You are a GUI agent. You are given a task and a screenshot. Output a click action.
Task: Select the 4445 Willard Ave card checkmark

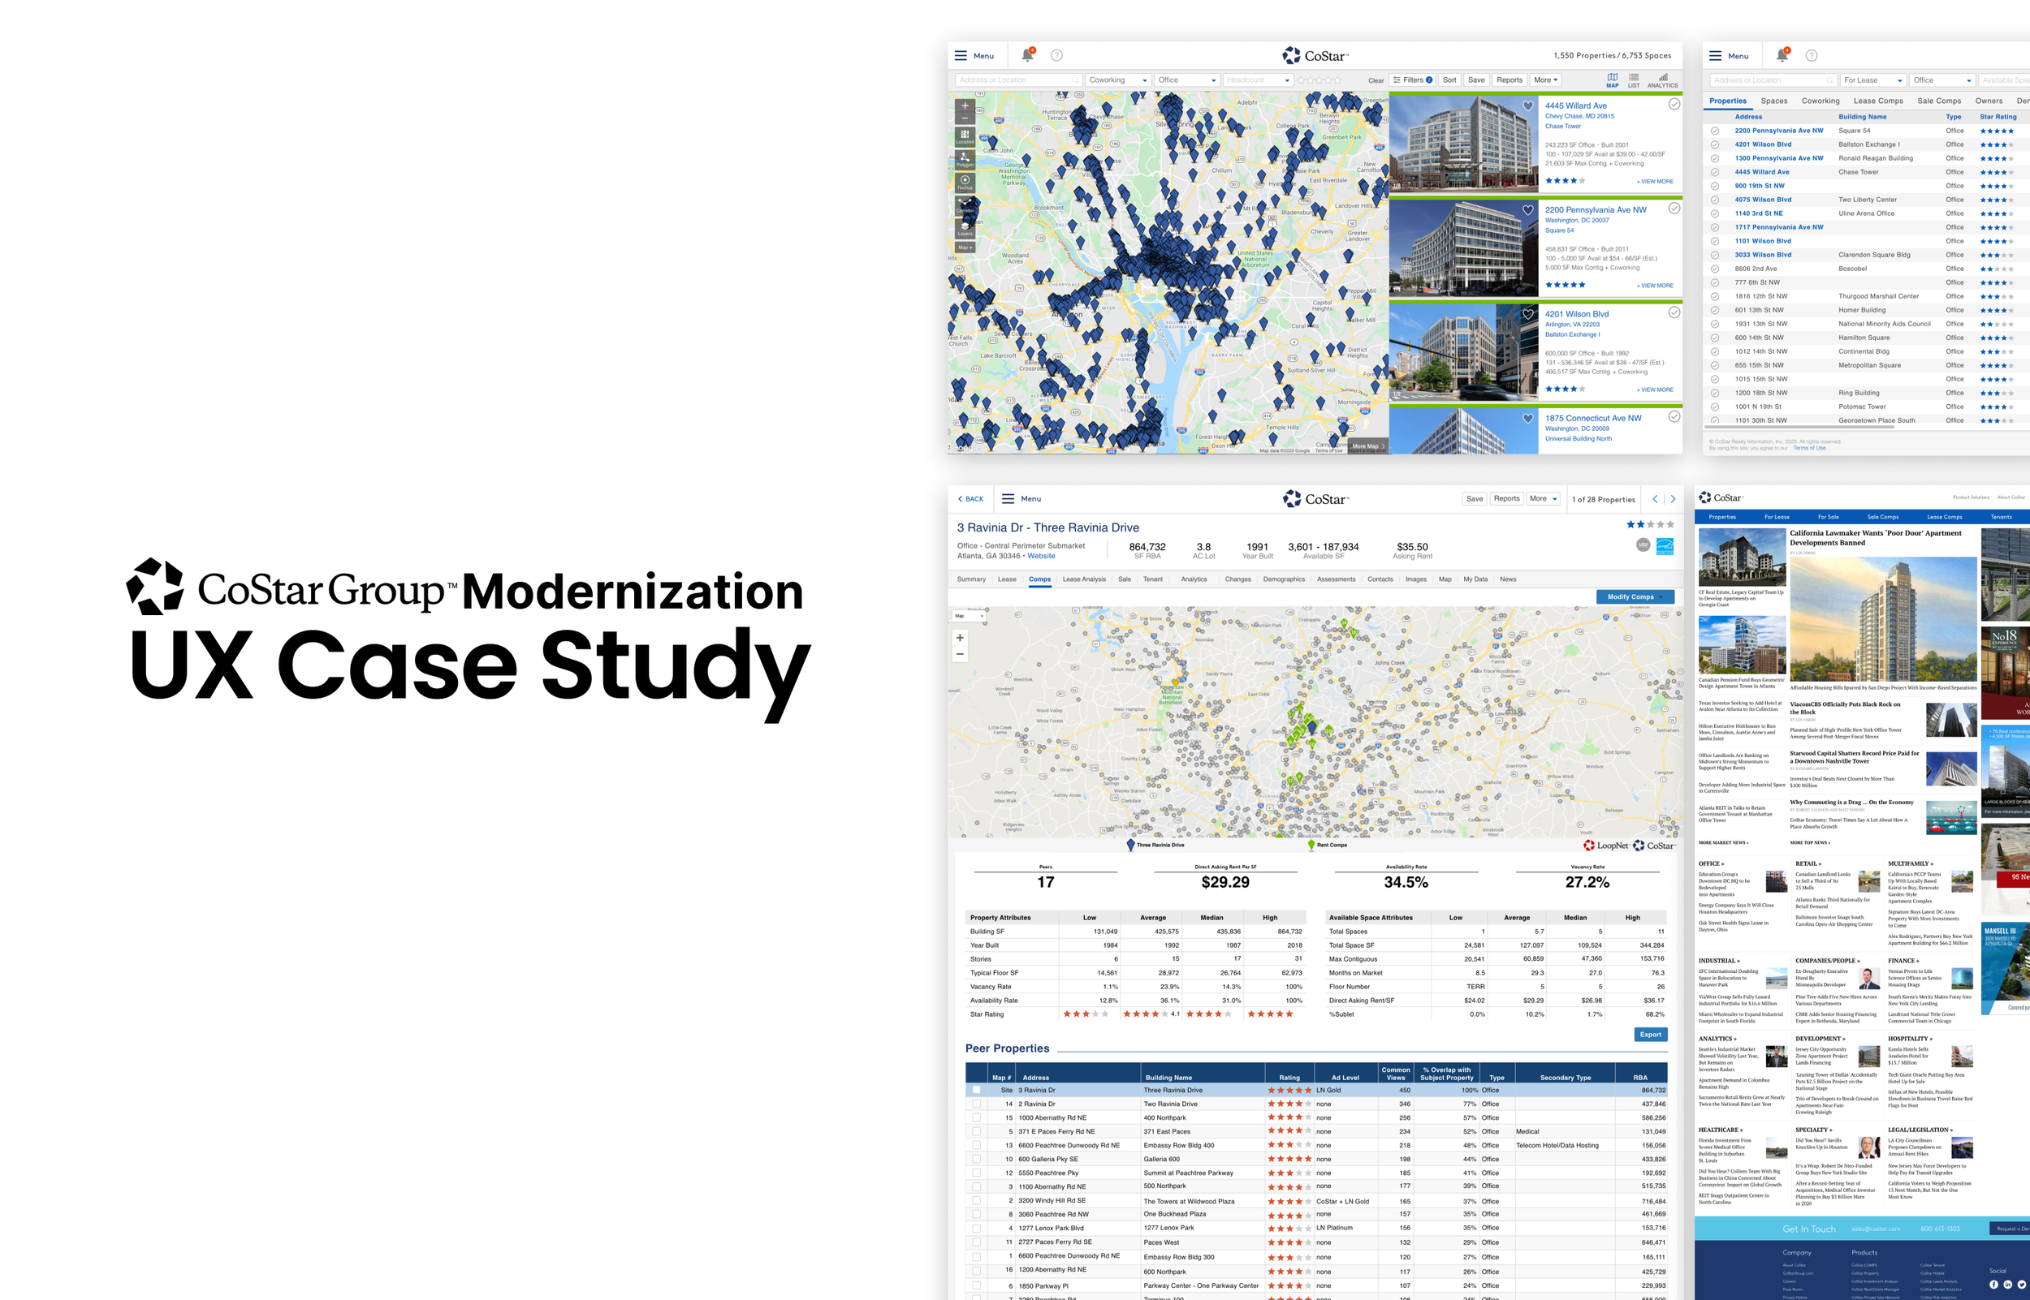click(x=1674, y=105)
